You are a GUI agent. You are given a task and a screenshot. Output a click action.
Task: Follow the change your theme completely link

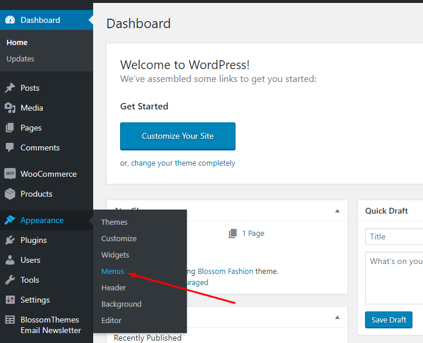coord(183,163)
